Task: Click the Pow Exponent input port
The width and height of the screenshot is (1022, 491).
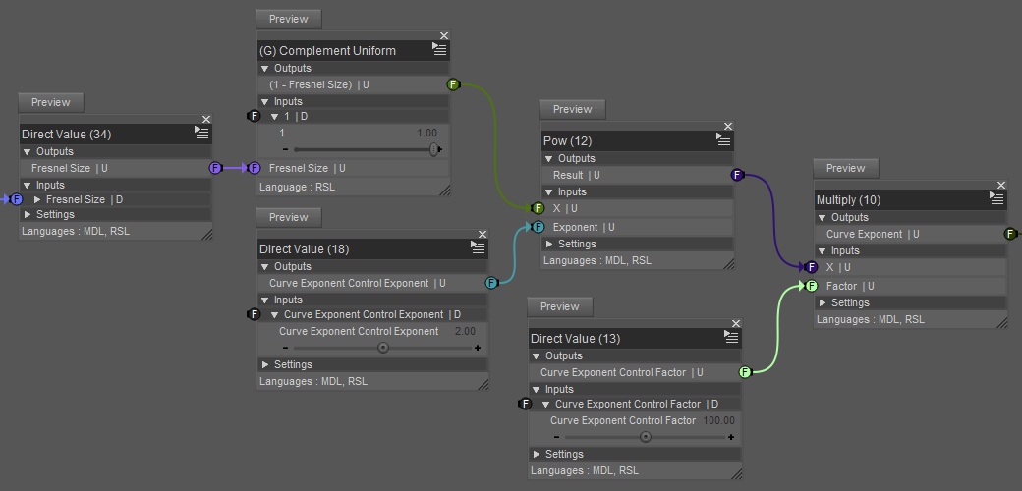Action: (x=538, y=227)
